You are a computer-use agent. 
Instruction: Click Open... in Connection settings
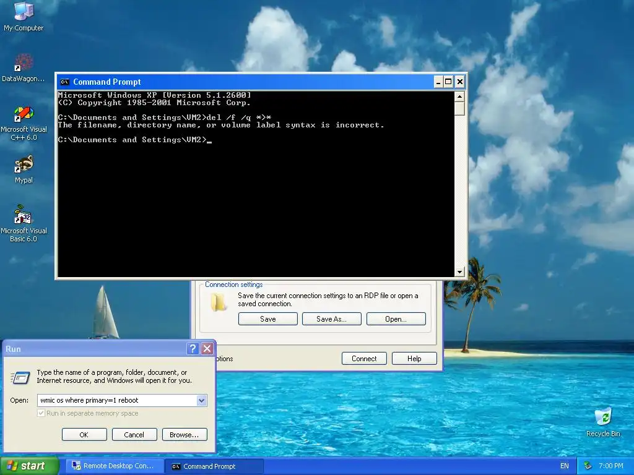pos(396,319)
